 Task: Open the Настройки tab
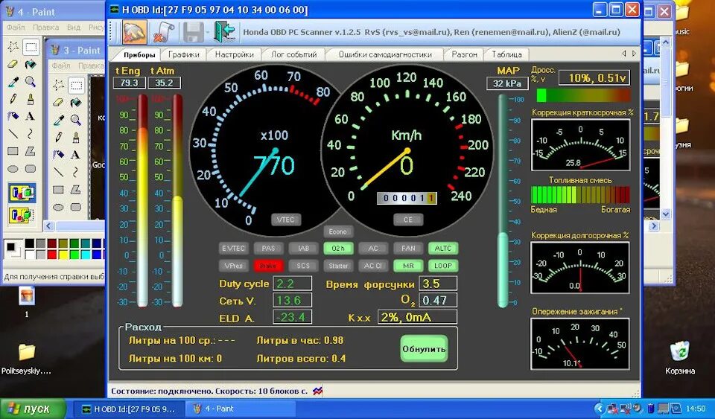[x=234, y=54]
